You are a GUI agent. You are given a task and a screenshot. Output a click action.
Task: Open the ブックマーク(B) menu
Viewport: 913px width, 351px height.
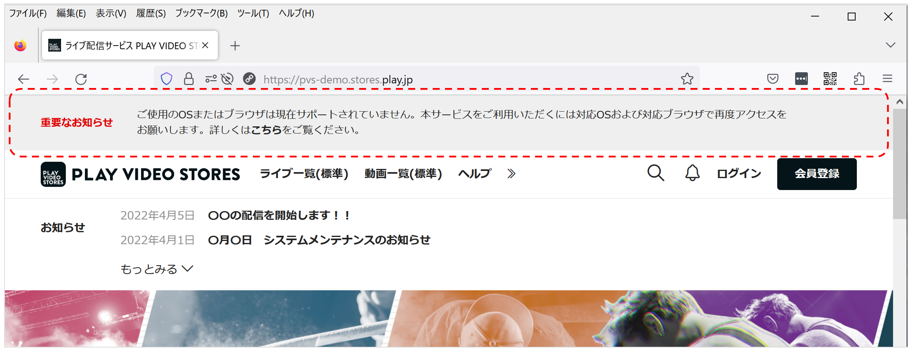pos(201,13)
